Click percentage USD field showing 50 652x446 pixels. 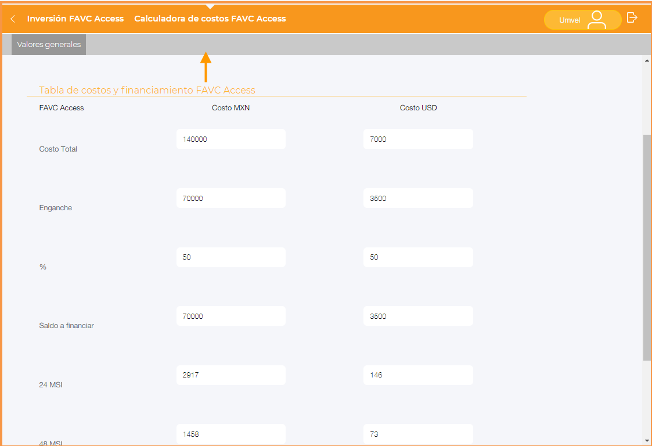418,257
